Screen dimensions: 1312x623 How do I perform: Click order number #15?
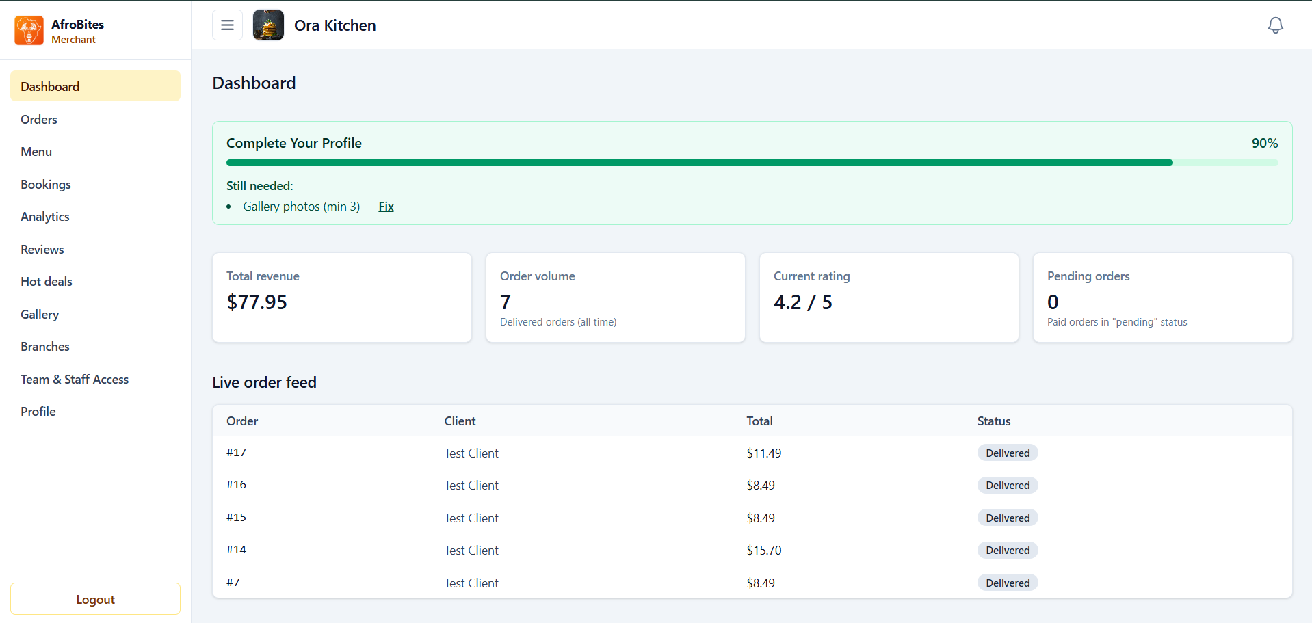[x=236, y=517]
